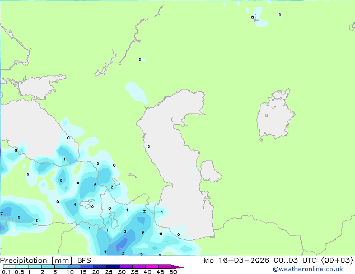Click the '0.1' legend scale label
The height and width of the screenshot is (274, 355).
point(6,272)
